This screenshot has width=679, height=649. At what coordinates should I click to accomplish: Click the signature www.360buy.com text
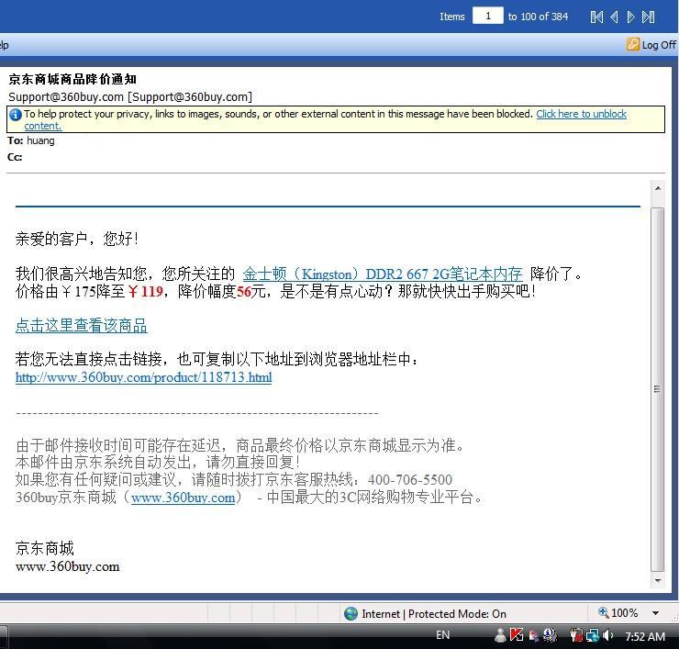coord(68,566)
